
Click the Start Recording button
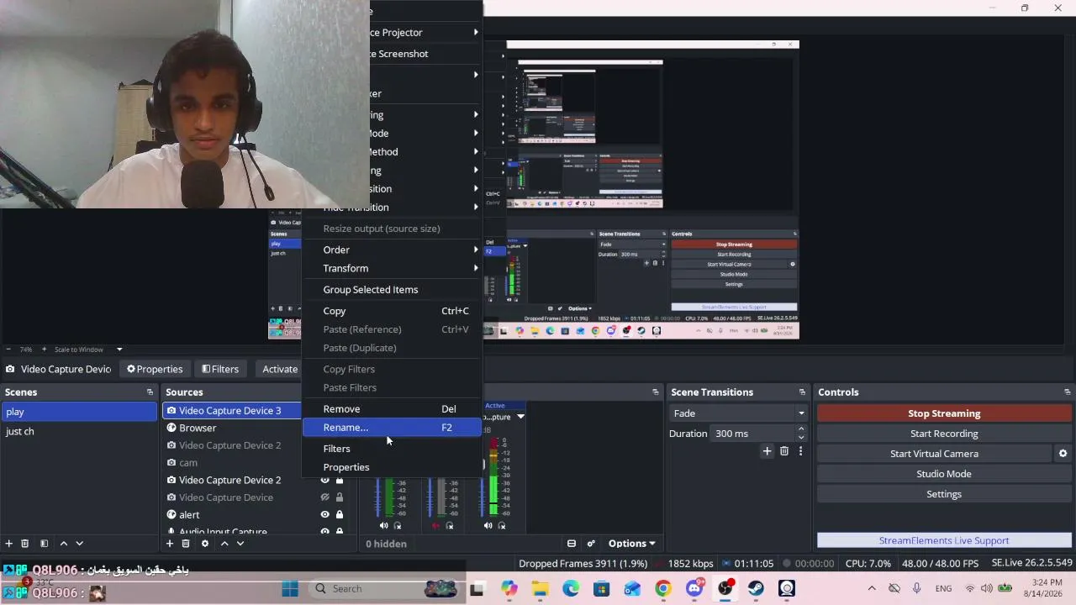tap(944, 434)
